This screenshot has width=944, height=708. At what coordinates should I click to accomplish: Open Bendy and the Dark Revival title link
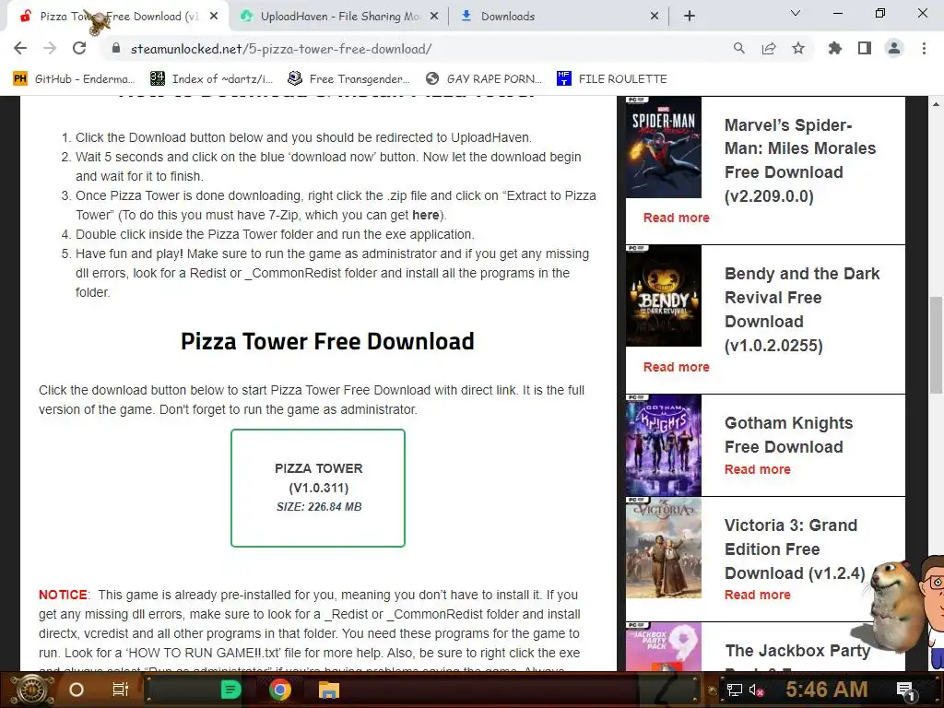(x=802, y=310)
